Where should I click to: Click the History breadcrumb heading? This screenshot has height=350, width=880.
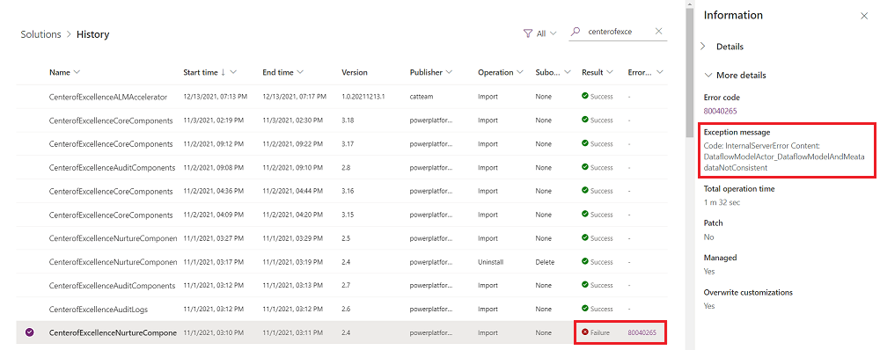click(92, 34)
